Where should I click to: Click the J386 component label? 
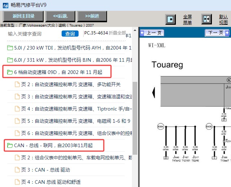(x=224, y=157)
